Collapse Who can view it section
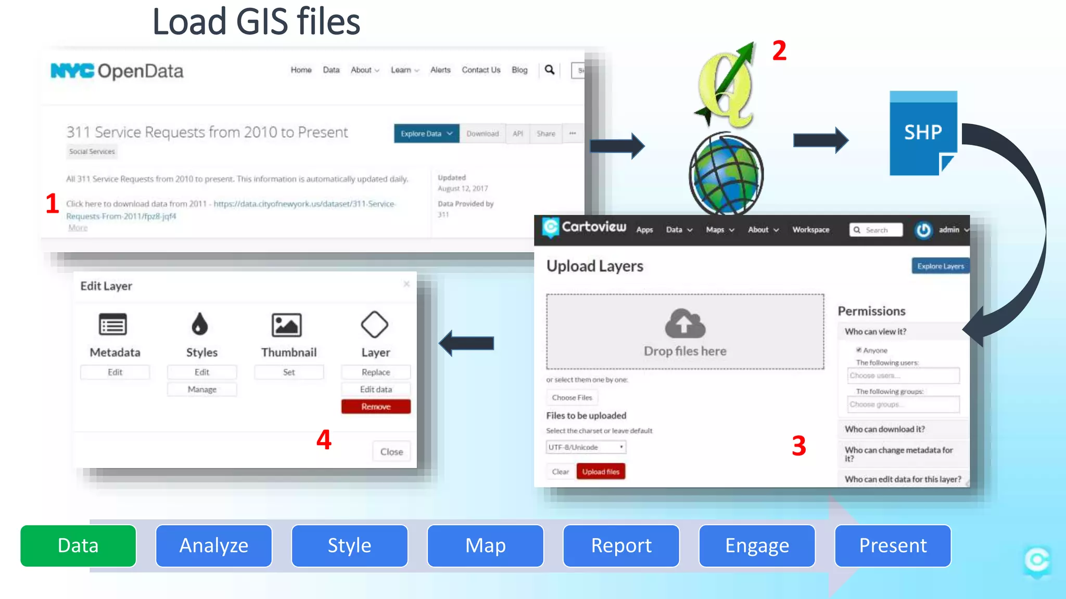The image size is (1066, 599). (903, 331)
